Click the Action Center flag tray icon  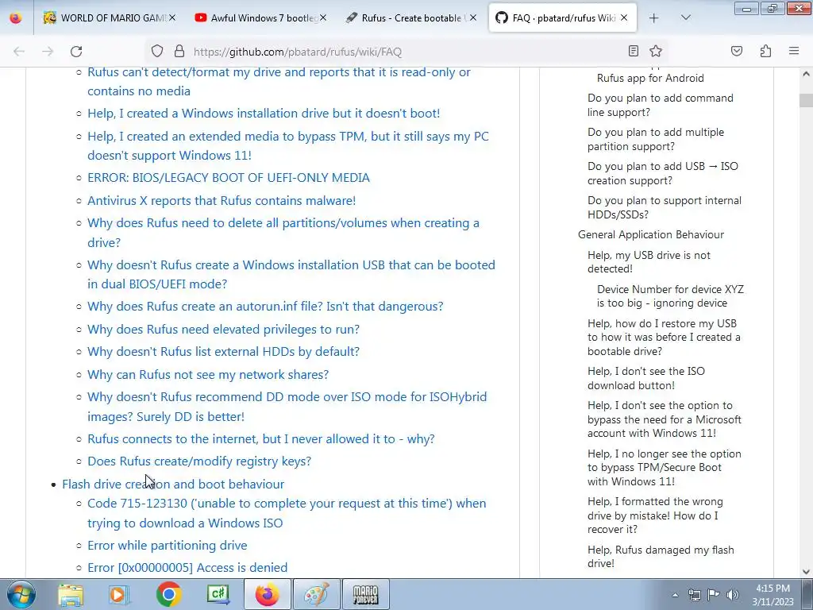[714, 595]
